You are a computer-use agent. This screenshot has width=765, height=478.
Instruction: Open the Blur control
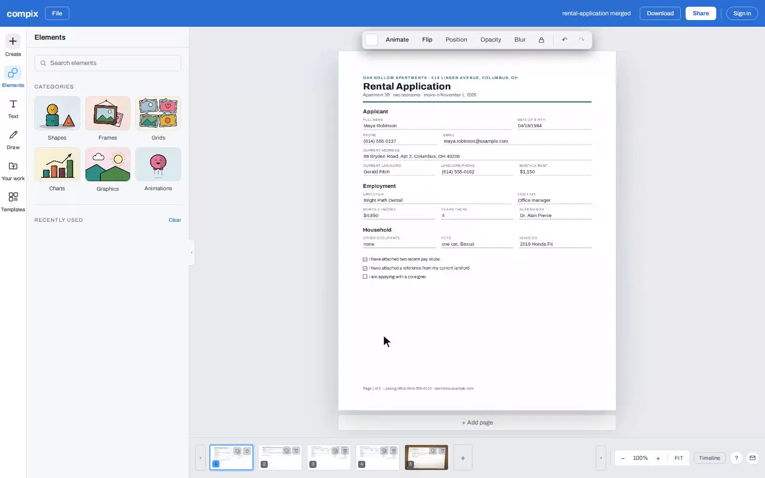(520, 40)
